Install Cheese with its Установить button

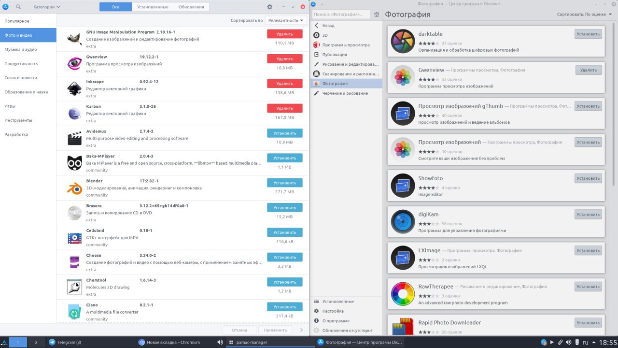[285, 257]
